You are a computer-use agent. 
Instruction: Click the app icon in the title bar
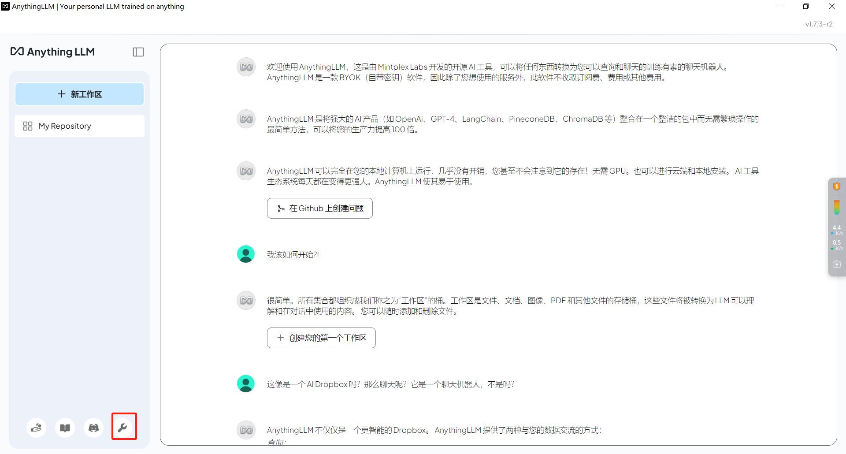pyautogui.click(x=5, y=6)
